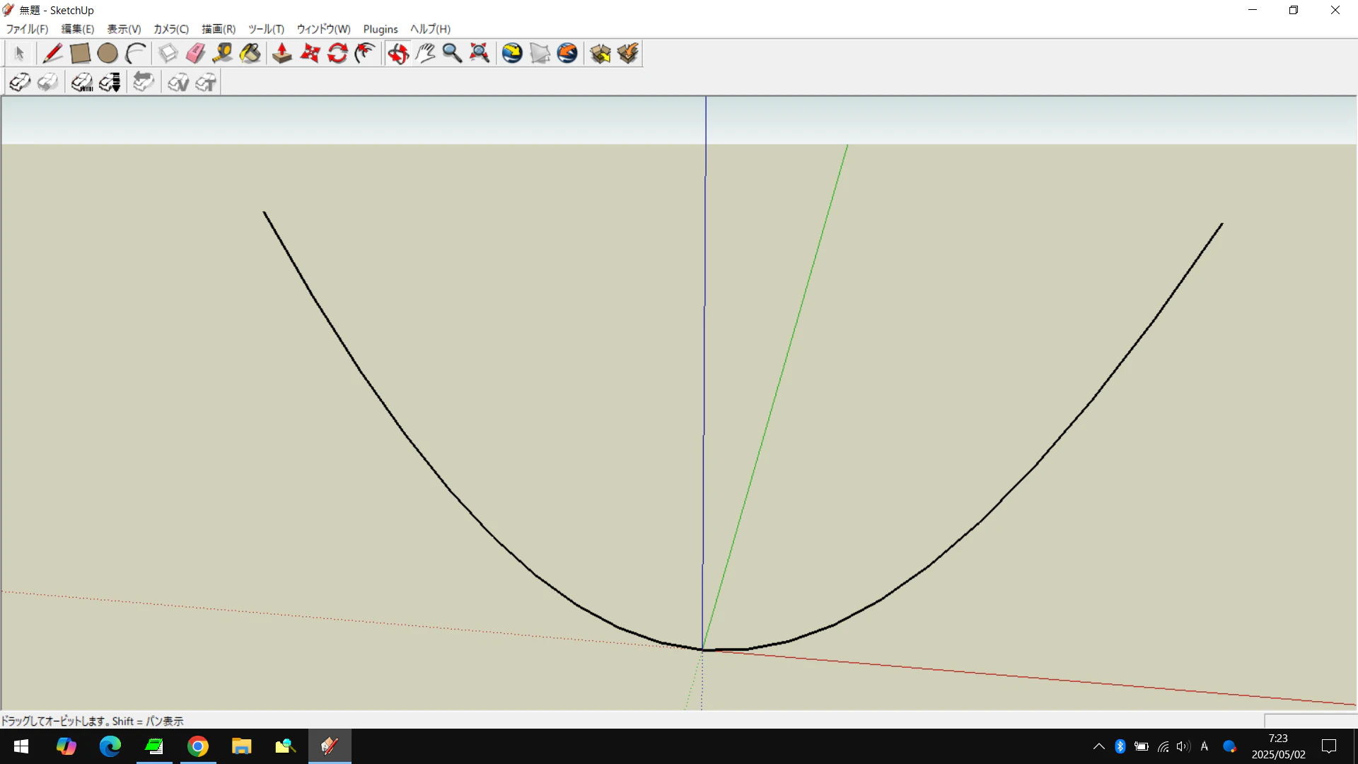Viewport: 1358px width, 764px height.
Task: Open the ツール(T) menu
Action: coord(266,29)
